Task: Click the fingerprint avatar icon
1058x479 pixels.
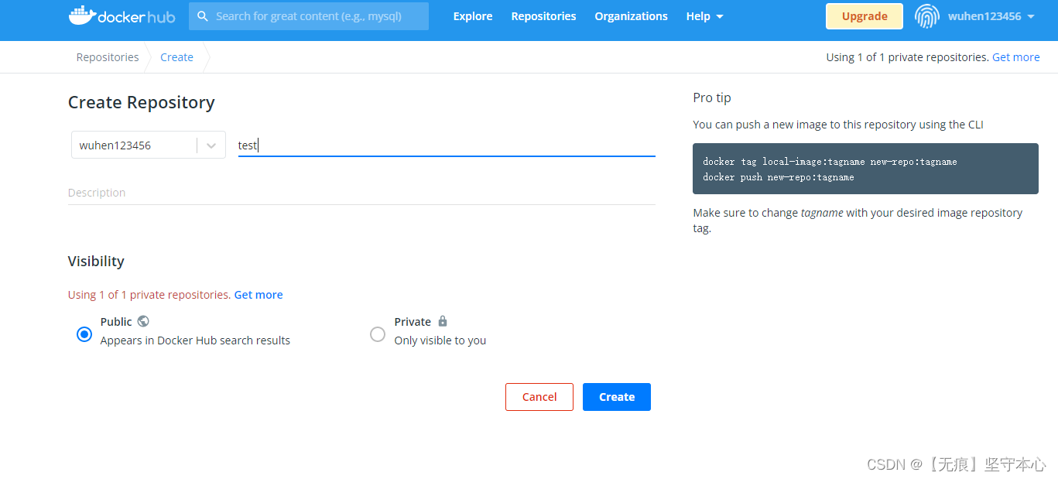Action: pos(926,15)
